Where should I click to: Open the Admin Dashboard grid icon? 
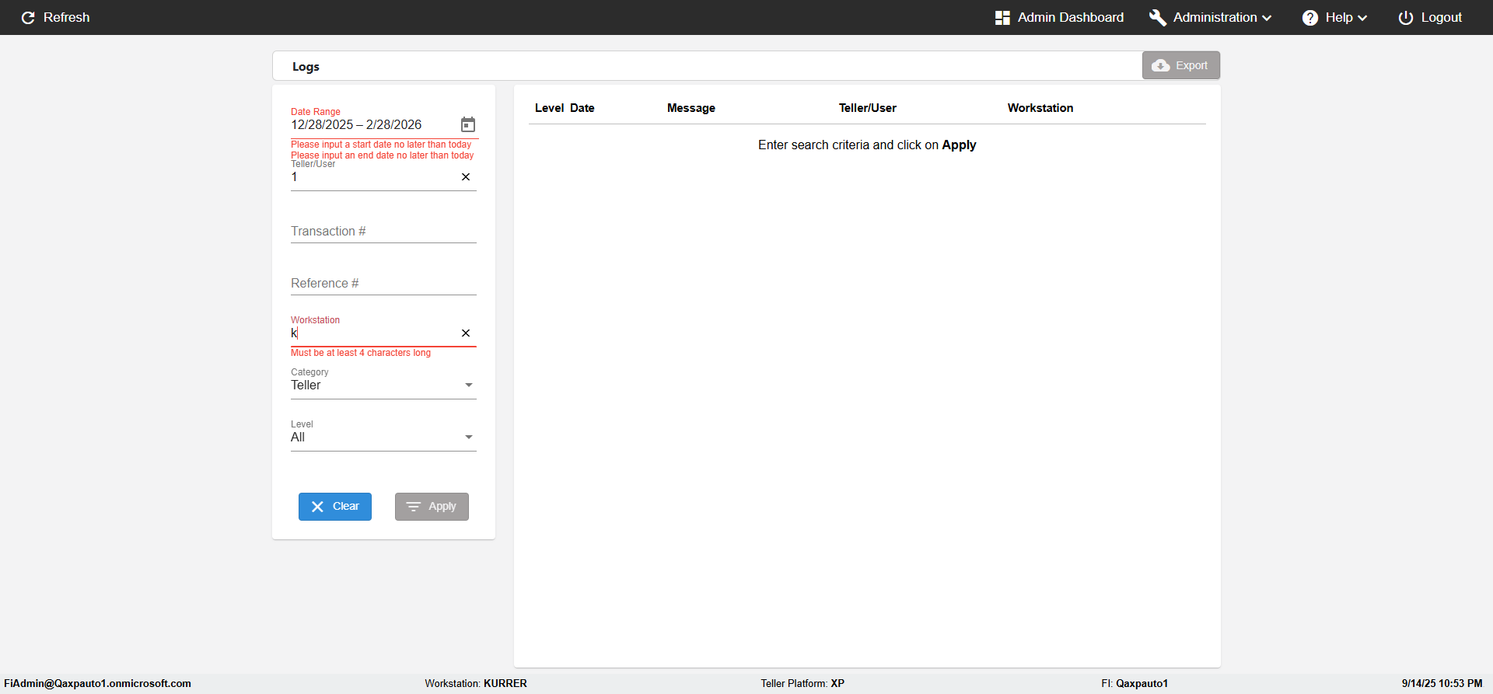pyautogui.click(x=1002, y=17)
